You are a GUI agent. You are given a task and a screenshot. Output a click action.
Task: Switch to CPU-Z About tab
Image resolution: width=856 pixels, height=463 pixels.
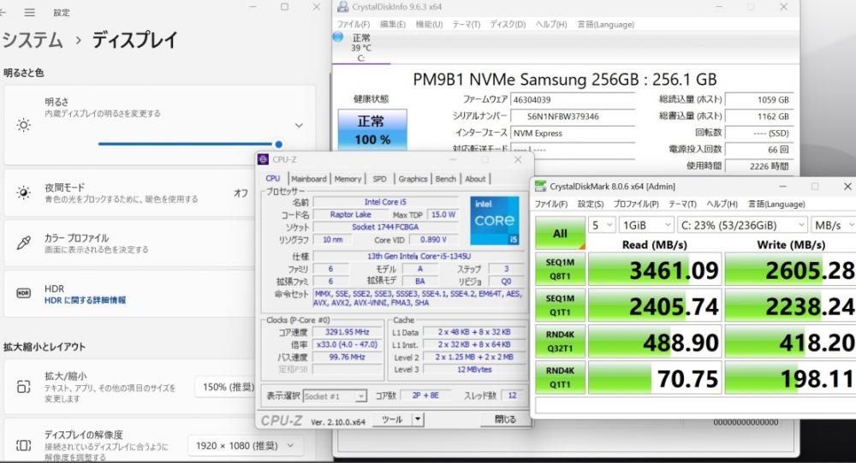click(475, 179)
